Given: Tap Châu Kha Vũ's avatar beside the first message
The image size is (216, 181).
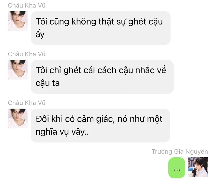Looking at the screenshot, I should tap(18, 21).
